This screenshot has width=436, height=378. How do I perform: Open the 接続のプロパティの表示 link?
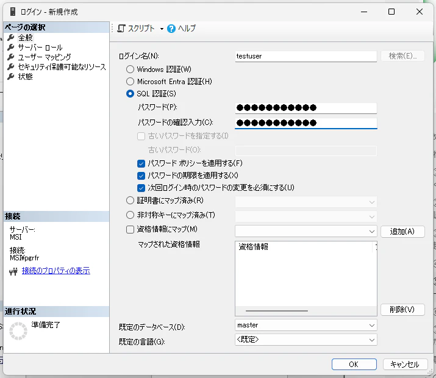tap(56, 271)
